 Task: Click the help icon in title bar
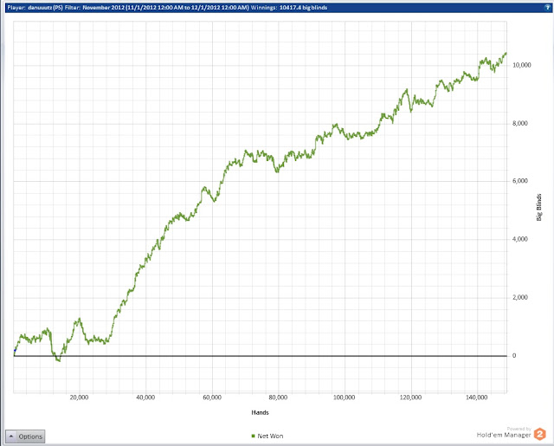pyautogui.click(x=548, y=8)
